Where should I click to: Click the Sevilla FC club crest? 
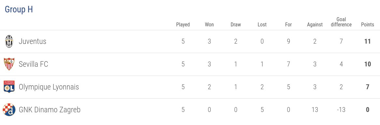[9, 64]
